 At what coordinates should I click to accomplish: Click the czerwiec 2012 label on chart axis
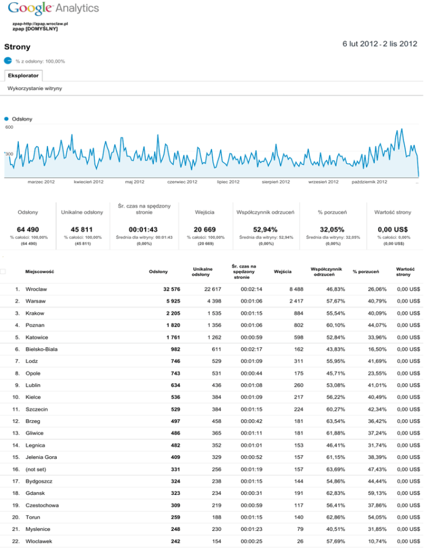point(182,182)
